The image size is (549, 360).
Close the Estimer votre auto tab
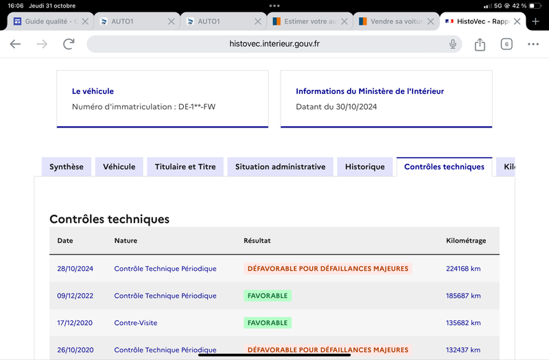[344, 21]
